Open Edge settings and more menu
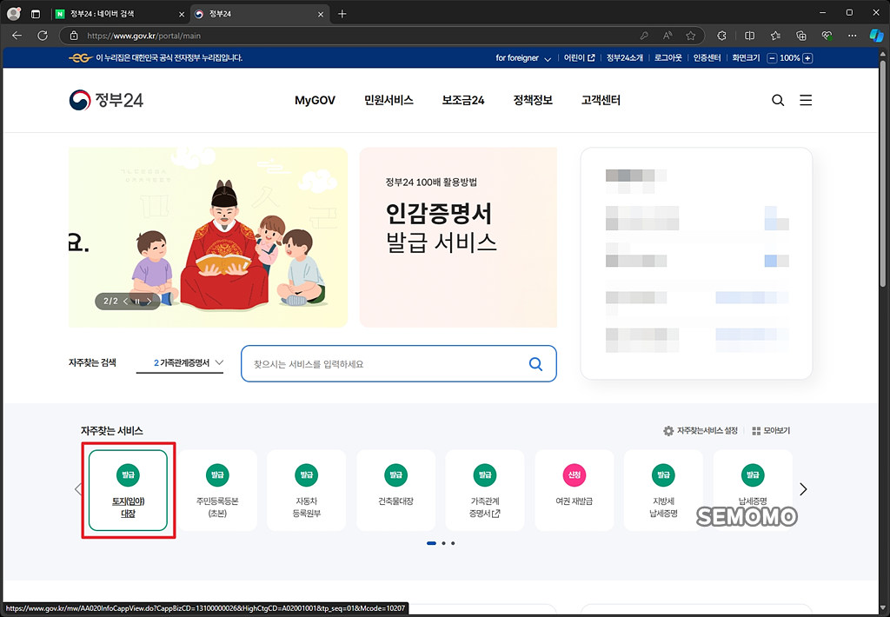This screenshot has width=890, height=617. click(853, 36)
